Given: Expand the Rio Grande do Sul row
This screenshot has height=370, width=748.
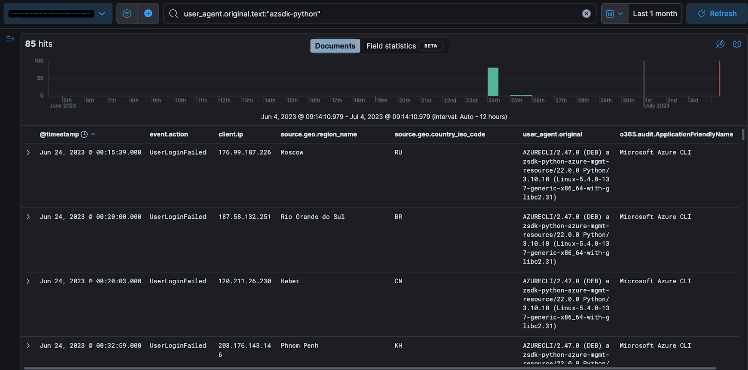Looking at the screenshot, I should tap(28, 217).
